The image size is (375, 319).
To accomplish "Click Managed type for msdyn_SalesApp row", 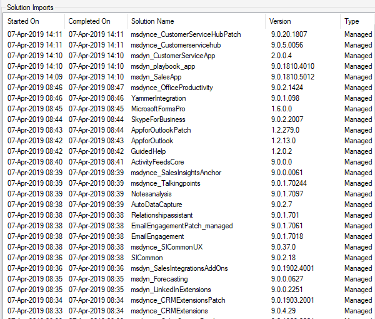I will point(358,77).
